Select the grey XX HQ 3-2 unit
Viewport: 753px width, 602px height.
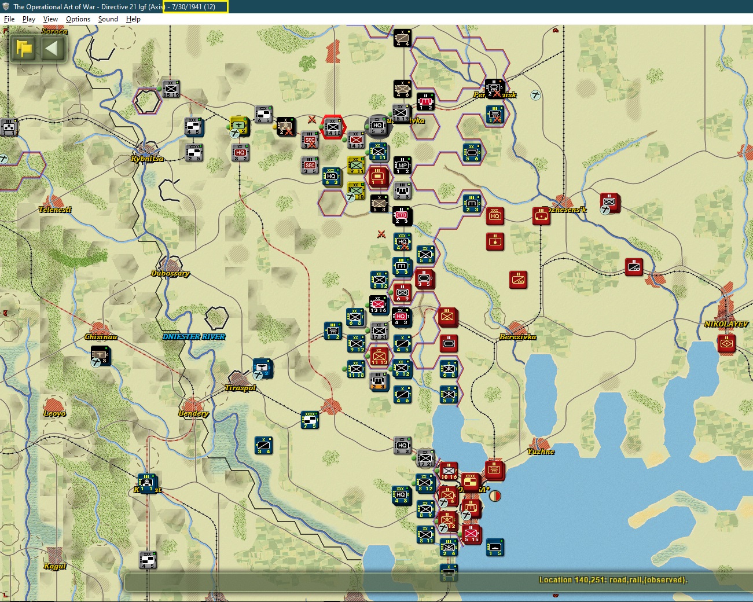240,152
